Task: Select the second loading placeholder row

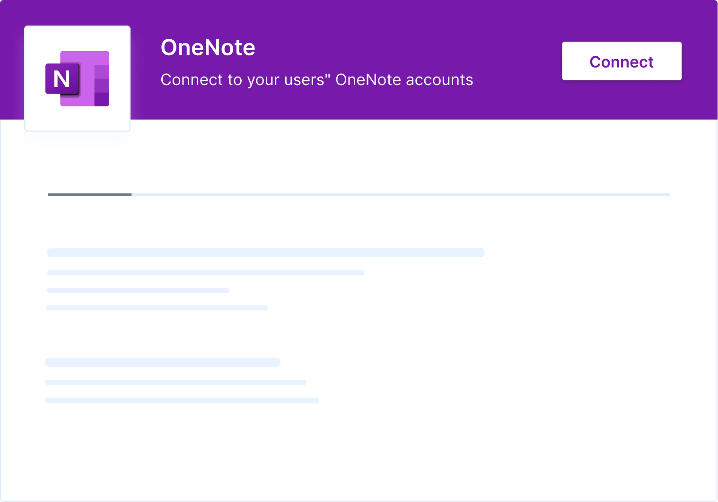Action: click(205, 272)
